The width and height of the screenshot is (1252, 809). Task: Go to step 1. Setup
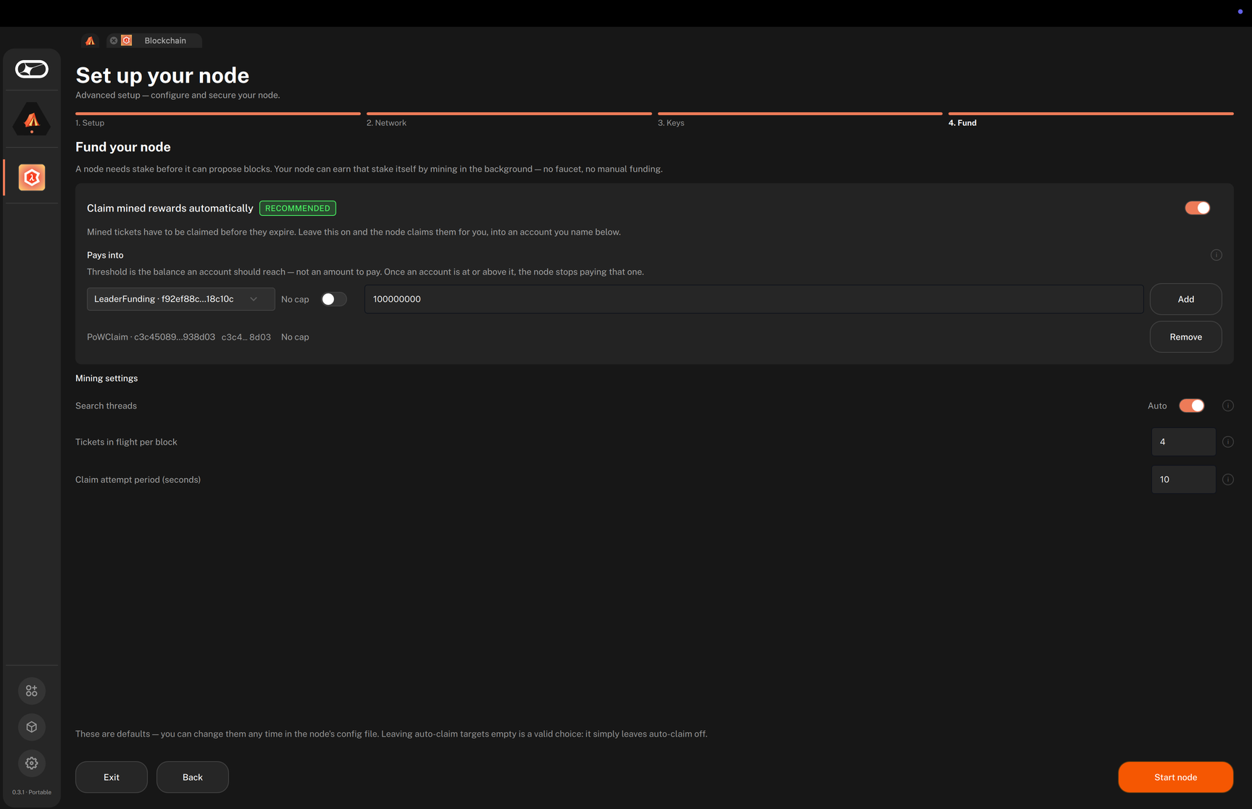218,120
